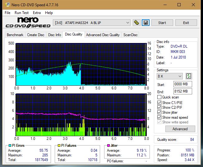Click speed value 3.44 X
The height and width of the screenshot is (167, 203).
(x=189, y=160)
